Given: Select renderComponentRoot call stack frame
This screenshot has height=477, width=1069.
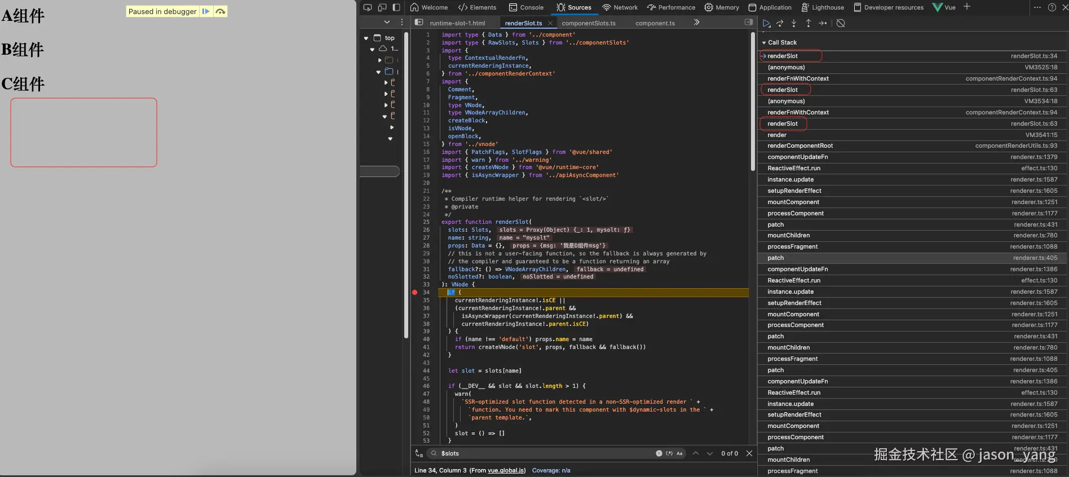Looking at the screenshot, I should (x=799, y=146).
